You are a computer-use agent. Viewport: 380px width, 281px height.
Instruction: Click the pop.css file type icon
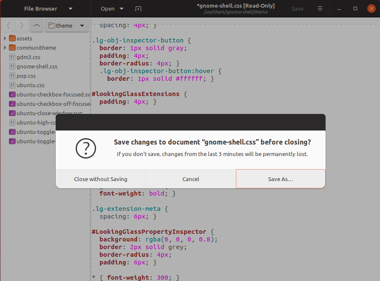12,76
